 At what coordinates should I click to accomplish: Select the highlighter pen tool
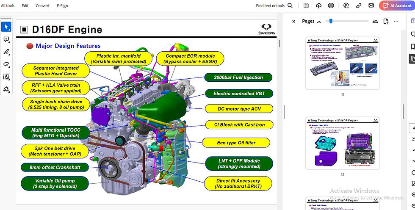6,52
